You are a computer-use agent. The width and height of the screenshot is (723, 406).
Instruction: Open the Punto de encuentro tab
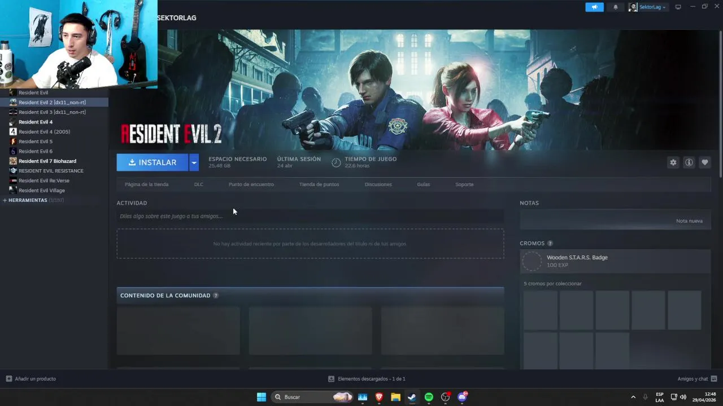click(251, 184)
